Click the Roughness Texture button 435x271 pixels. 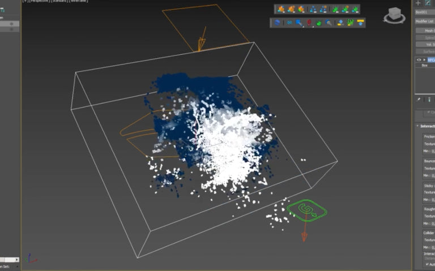click(429, 216)
